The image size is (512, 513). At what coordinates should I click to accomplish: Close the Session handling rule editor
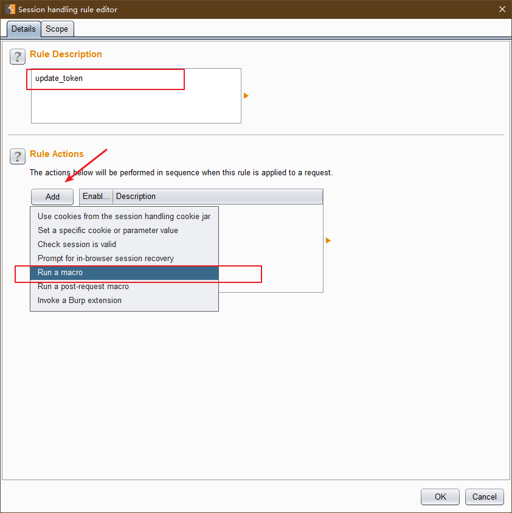(502, 9)
